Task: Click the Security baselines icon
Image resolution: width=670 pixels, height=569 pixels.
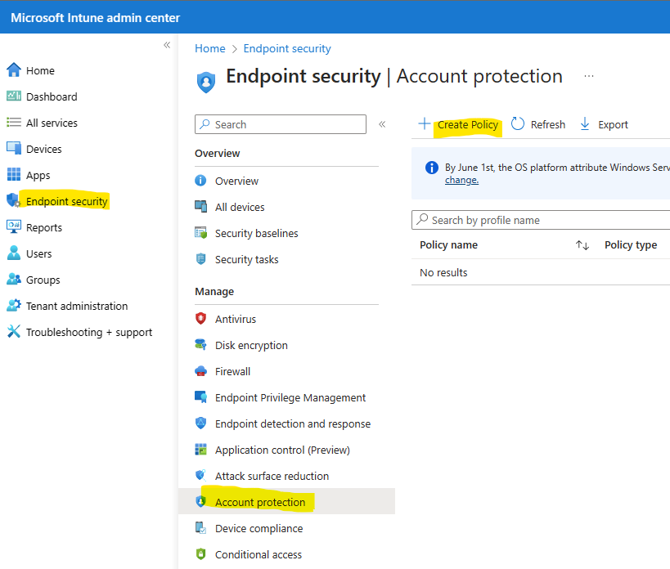Action: point(200,233)
